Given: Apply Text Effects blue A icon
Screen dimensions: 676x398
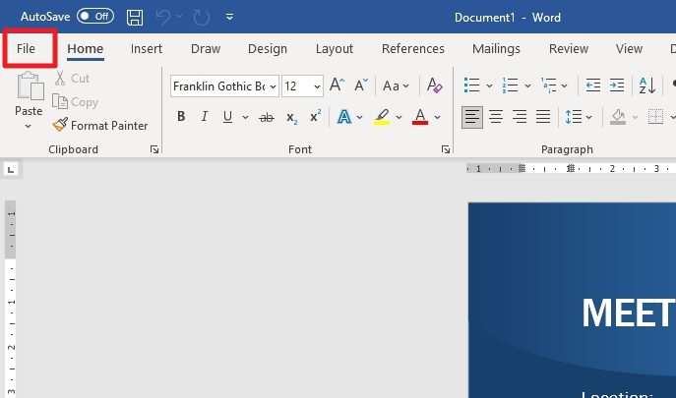Looking at the screenshot, I should (344, 116).
